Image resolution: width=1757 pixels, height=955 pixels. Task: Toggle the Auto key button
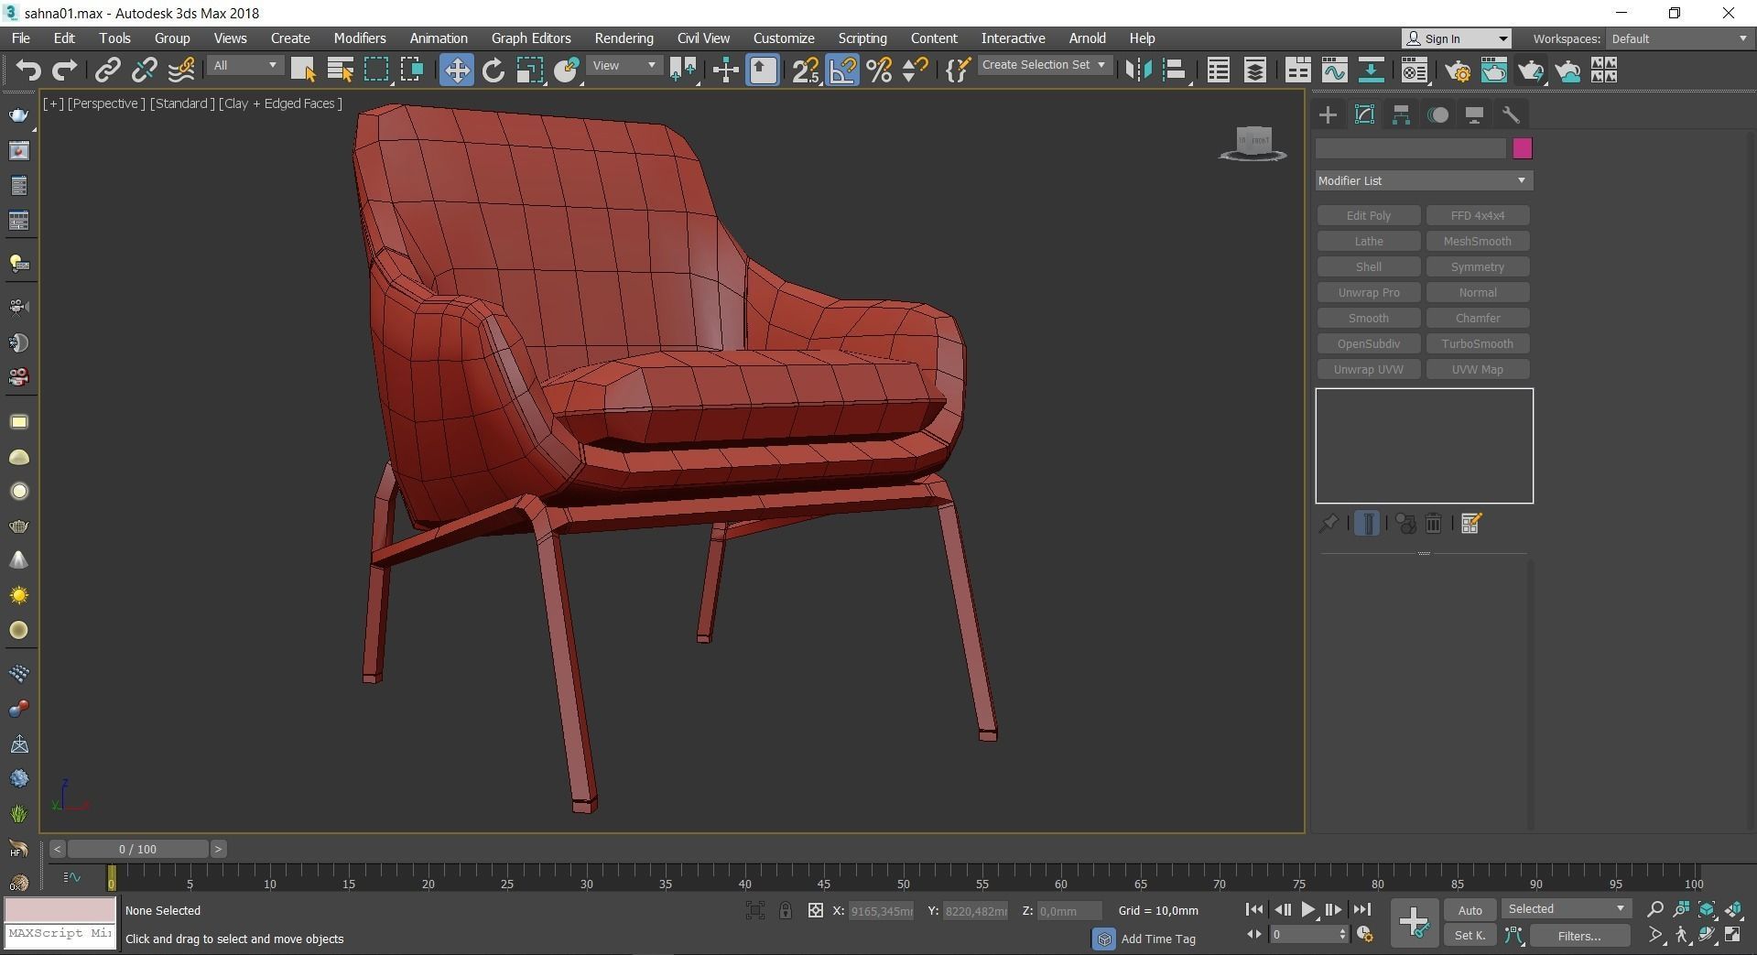click(x=1470, y=910)
